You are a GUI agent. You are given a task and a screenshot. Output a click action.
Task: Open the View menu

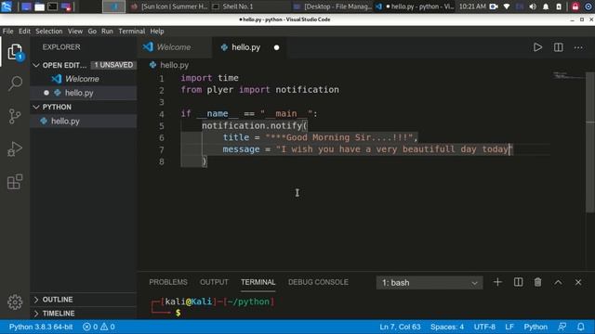pos(75,31)
